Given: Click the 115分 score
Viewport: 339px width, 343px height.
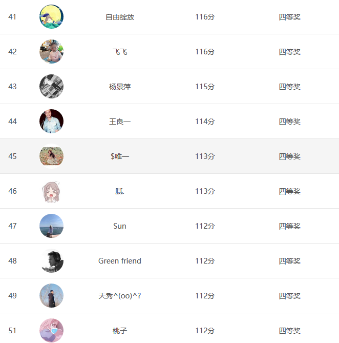Looking at the screenshot, I should click(x=205, y=87).
